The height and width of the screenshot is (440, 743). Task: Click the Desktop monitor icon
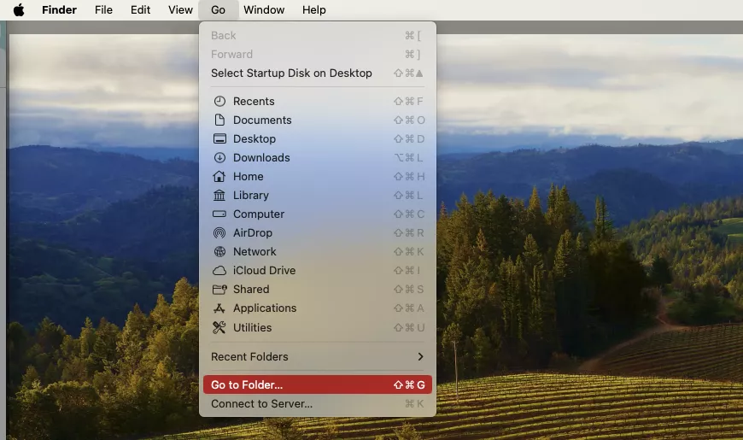219,139
